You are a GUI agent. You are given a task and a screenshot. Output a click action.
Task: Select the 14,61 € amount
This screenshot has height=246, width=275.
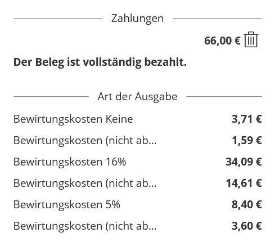tap(244, 183)
